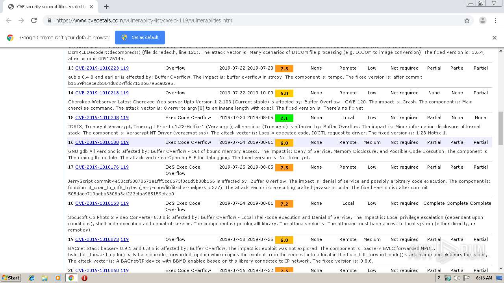Open CVE-2019-1010208 details

tap(97, 118)
